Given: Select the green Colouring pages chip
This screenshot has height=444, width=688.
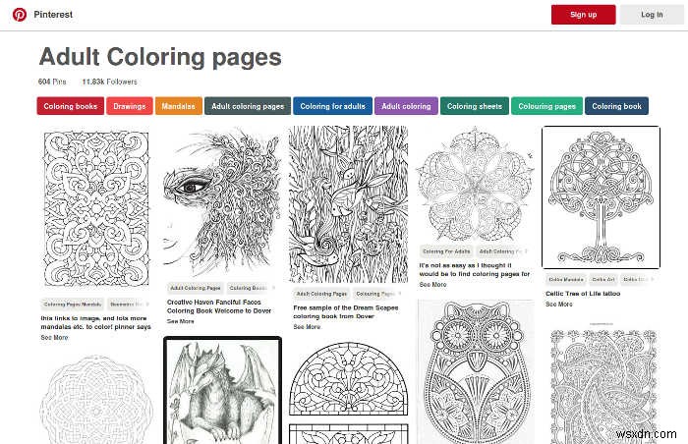Looking at the screenshot, I should (546, 106).
